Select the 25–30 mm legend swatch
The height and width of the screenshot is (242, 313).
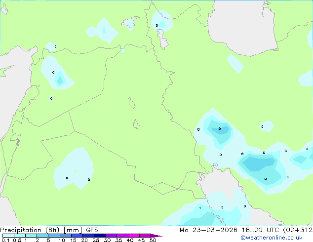coord(100,236)
